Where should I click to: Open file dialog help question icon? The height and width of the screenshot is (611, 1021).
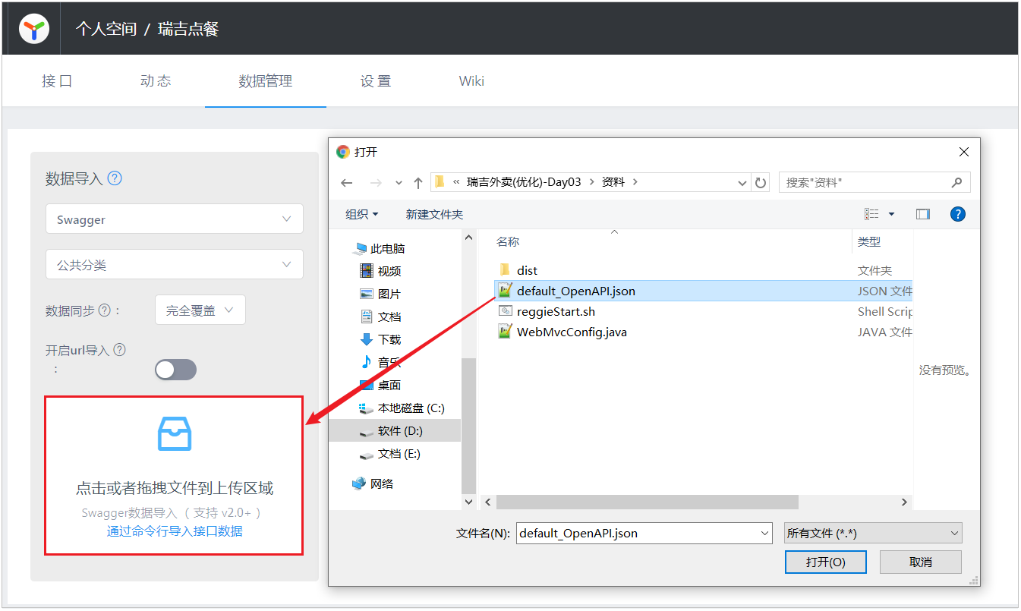pos(958,214)
